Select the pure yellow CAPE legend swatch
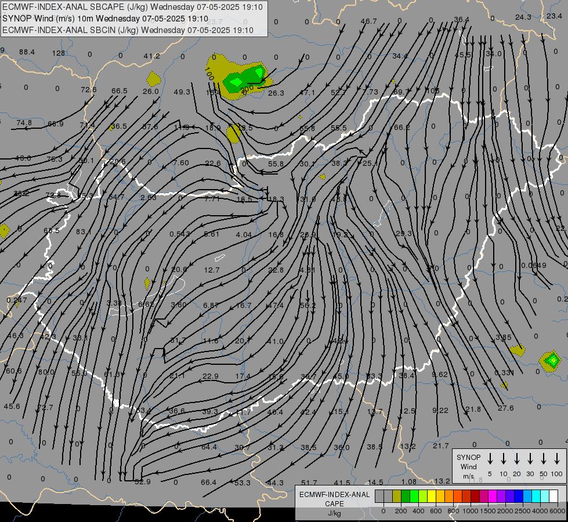Viewport: 568px width, 522px height. click(432, 496)
